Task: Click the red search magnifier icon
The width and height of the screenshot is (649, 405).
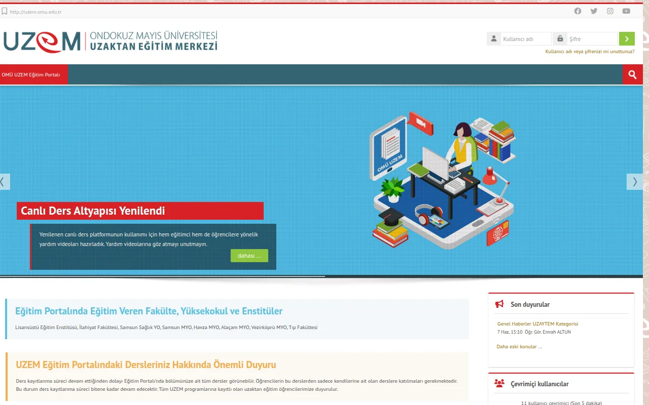Action: tap(632, 74)
